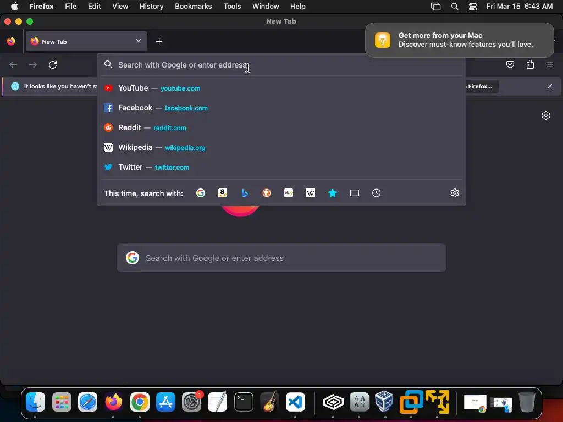The image size is (563, 422).
Task: Open the Window menu
Action: click(x=266, y=6)
